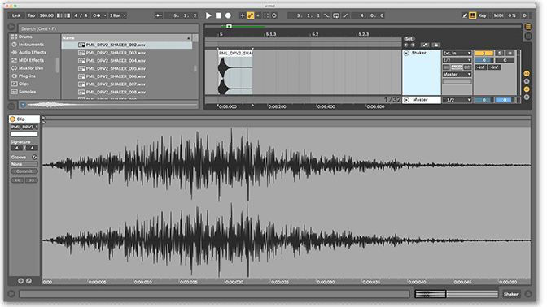Open the 1 Bar quantization menu
547x307 pixels.
(x=117, y=15)
